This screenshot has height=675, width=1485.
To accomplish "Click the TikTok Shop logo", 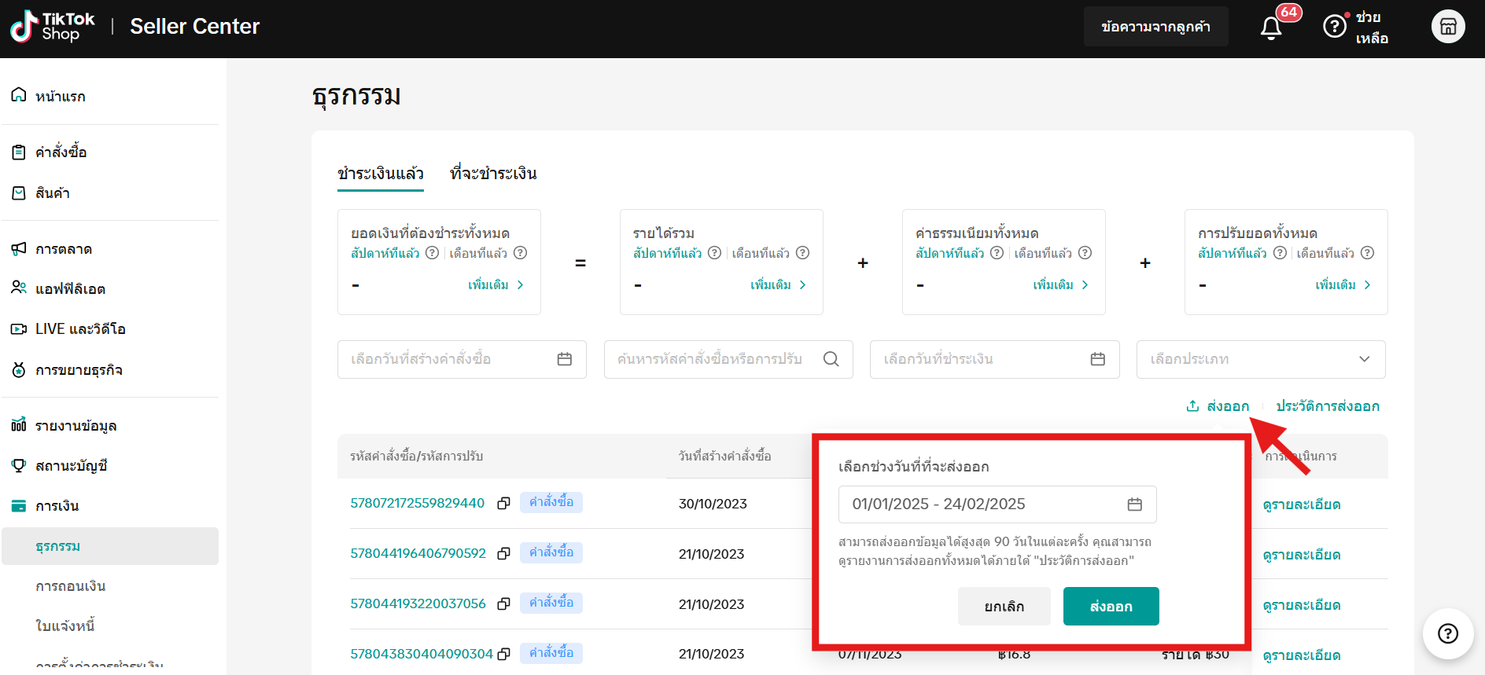I will pyautogui.click(x=53, y=27).
